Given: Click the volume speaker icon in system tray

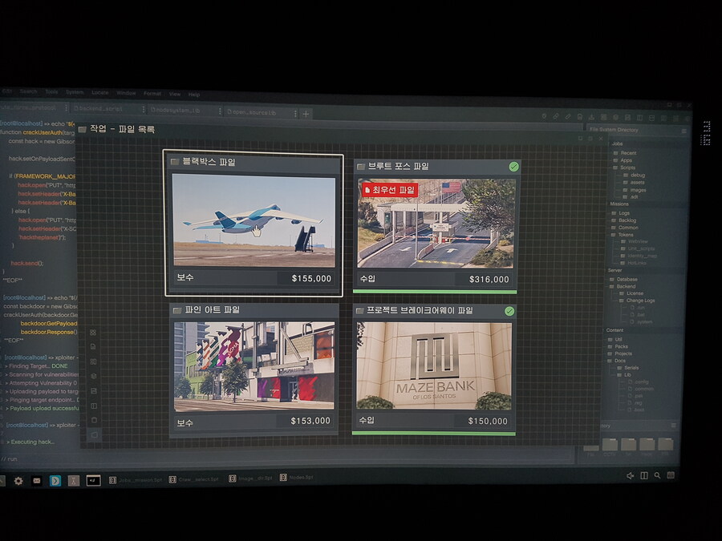Looking at the screenshot, I should pos(631,475).
